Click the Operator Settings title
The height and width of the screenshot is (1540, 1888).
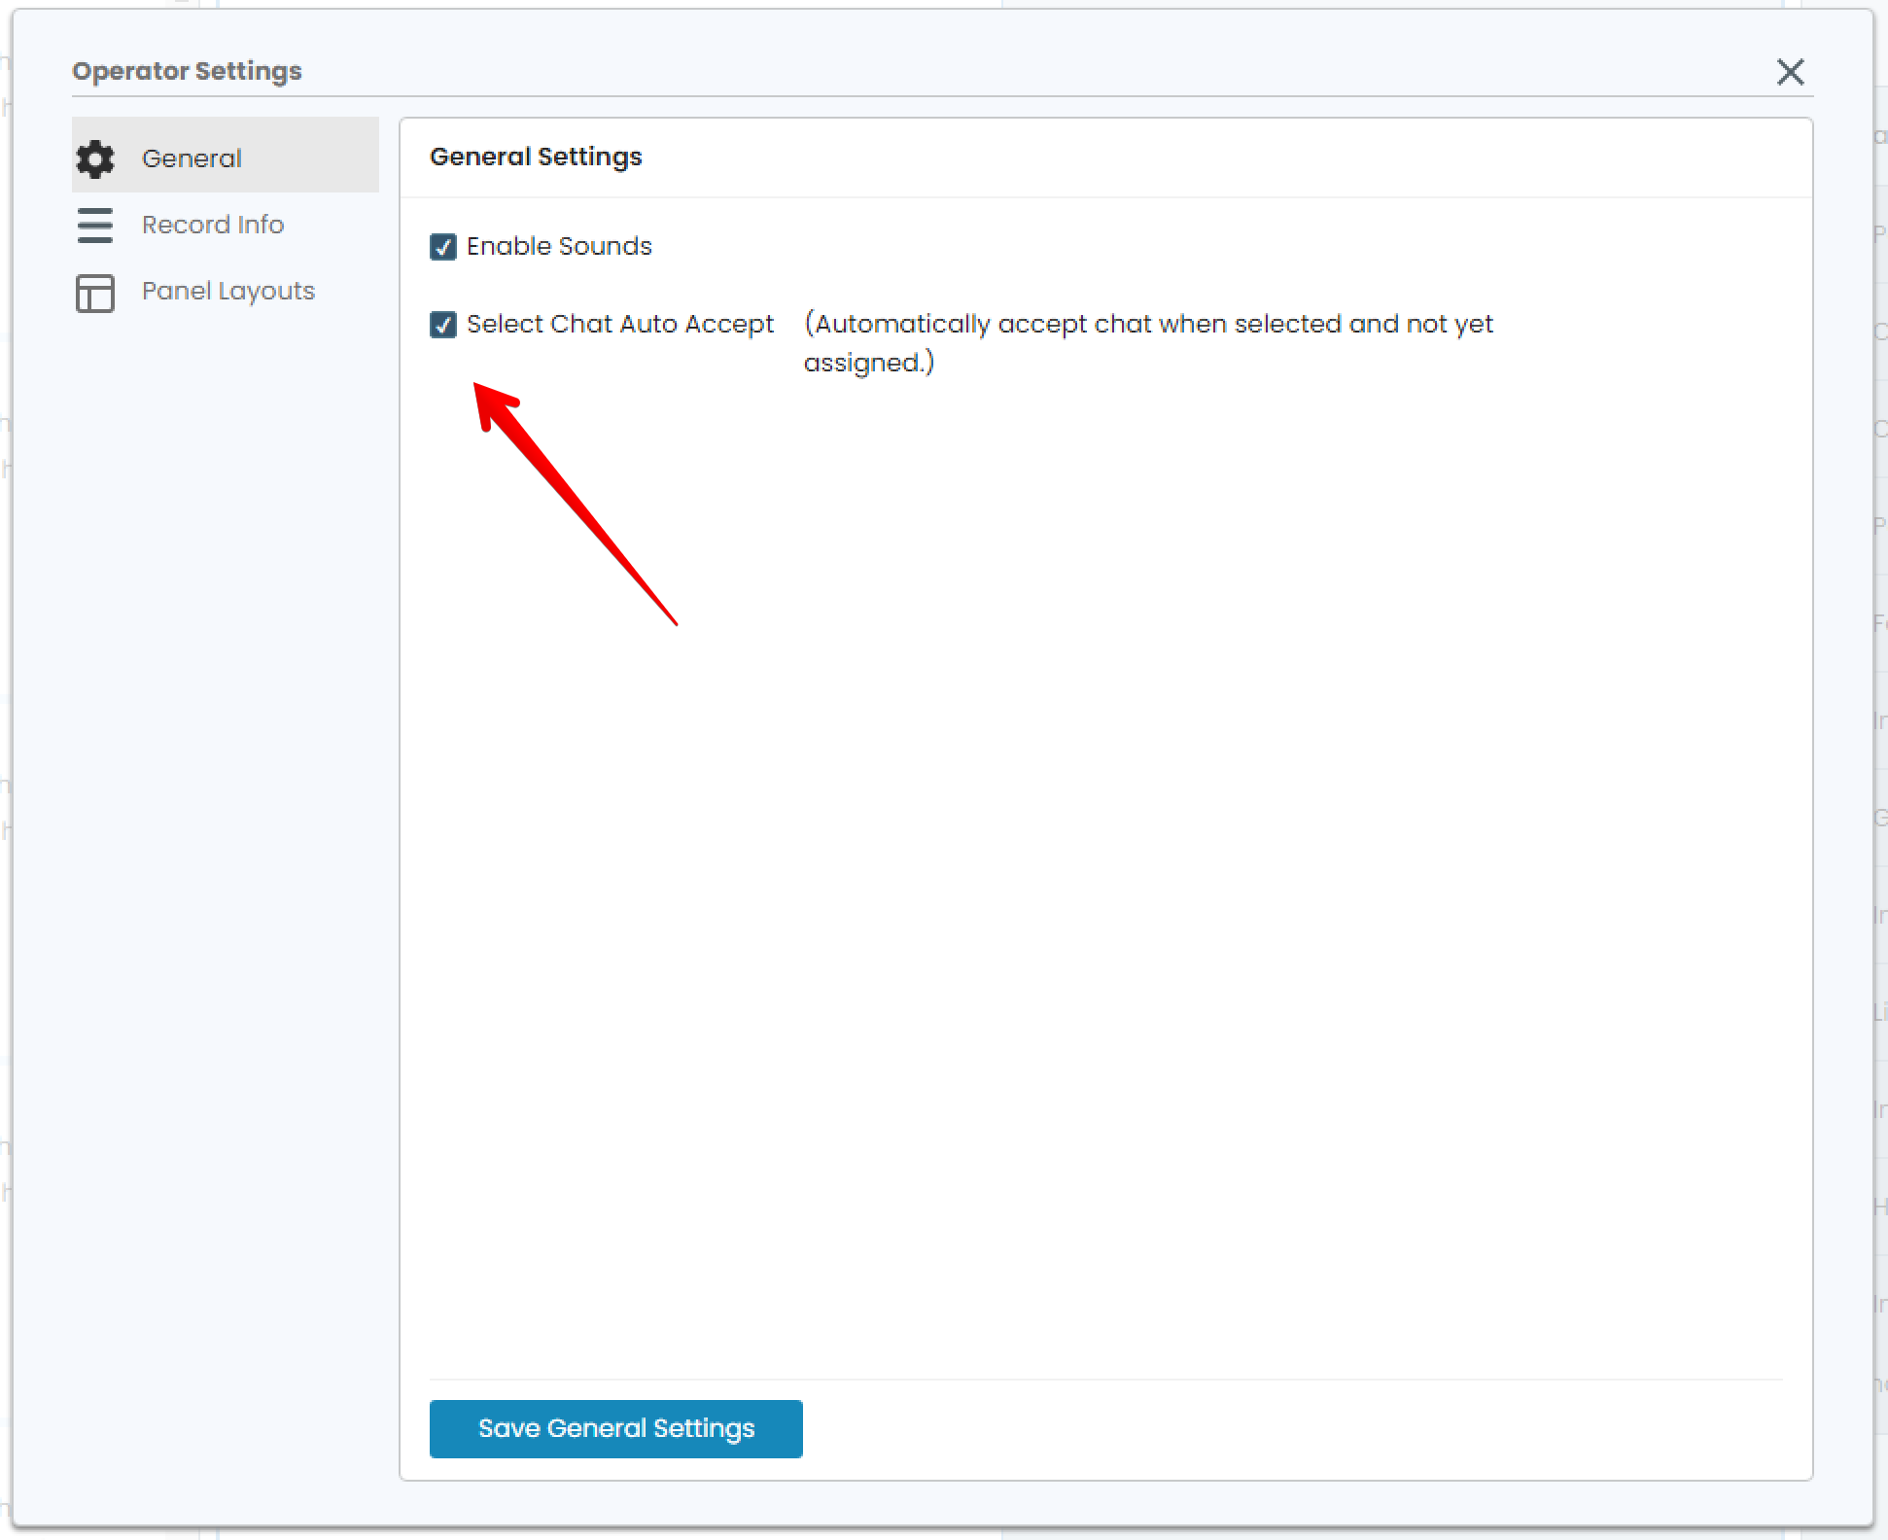187,71
